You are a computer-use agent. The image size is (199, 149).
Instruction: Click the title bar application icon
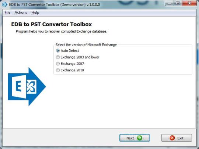[x=5, y=4]
